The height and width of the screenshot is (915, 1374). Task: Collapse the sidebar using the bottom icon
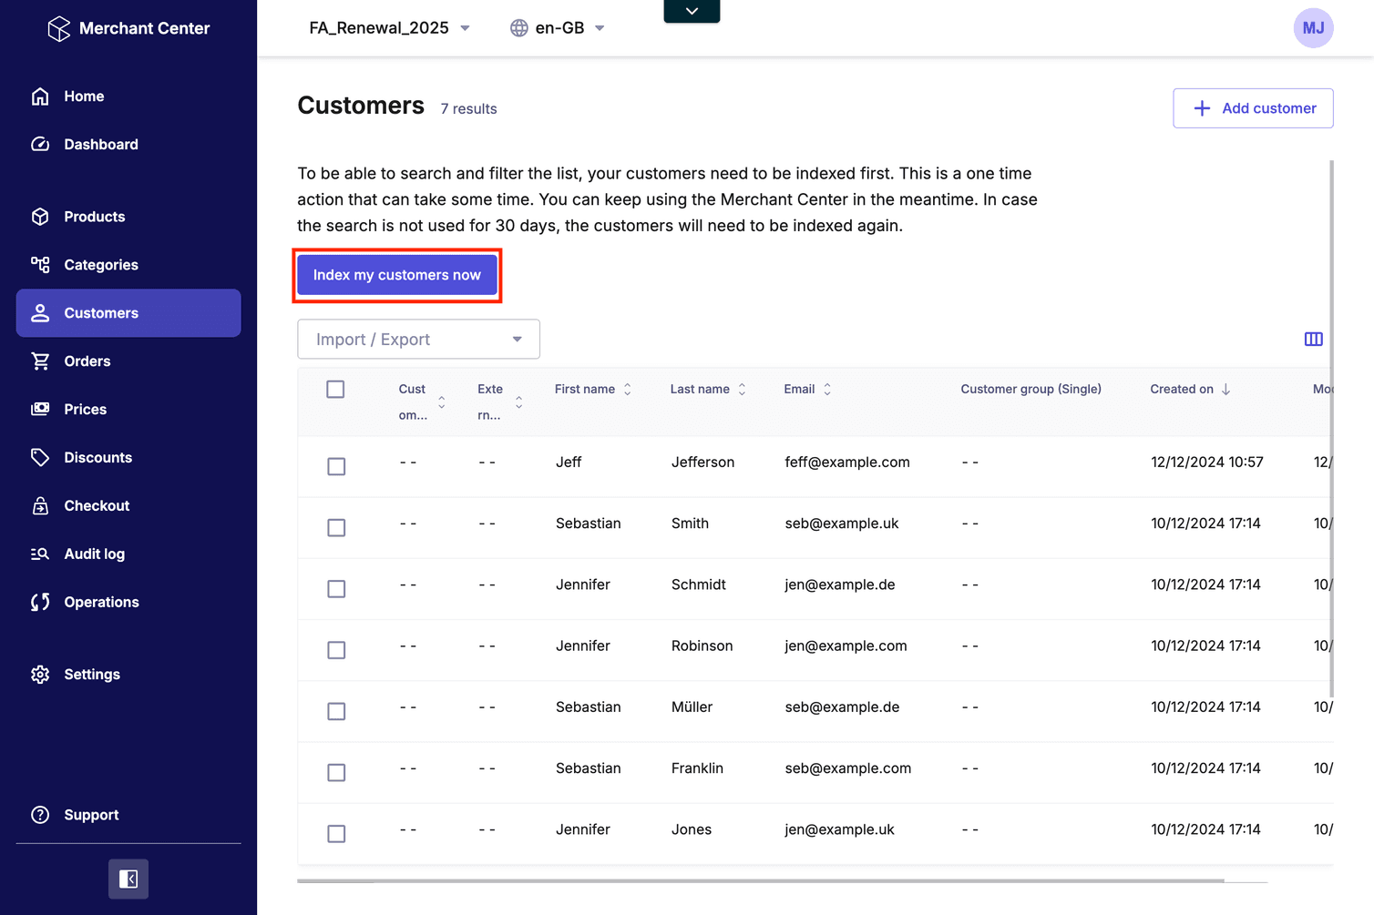click(x=128, y=879)
